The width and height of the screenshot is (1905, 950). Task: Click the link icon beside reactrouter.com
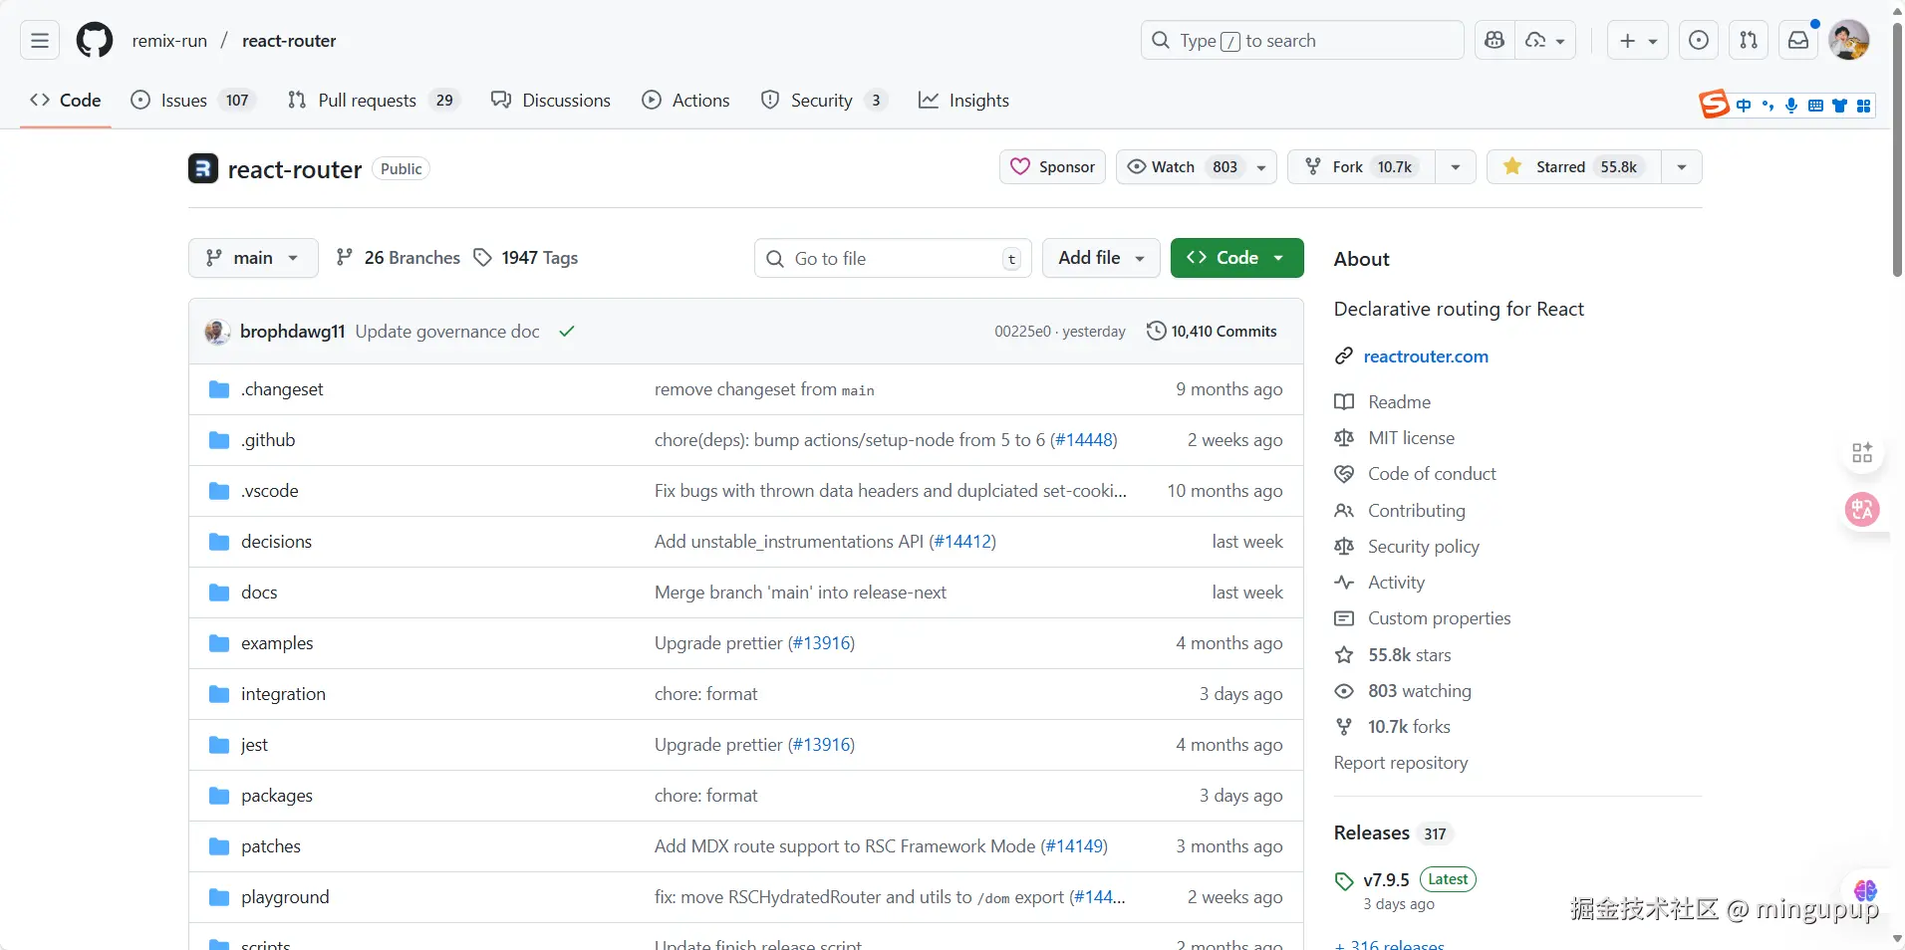[x=1344, y=356]
